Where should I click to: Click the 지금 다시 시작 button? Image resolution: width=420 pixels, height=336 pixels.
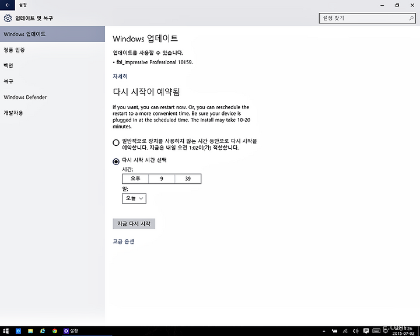134,224
